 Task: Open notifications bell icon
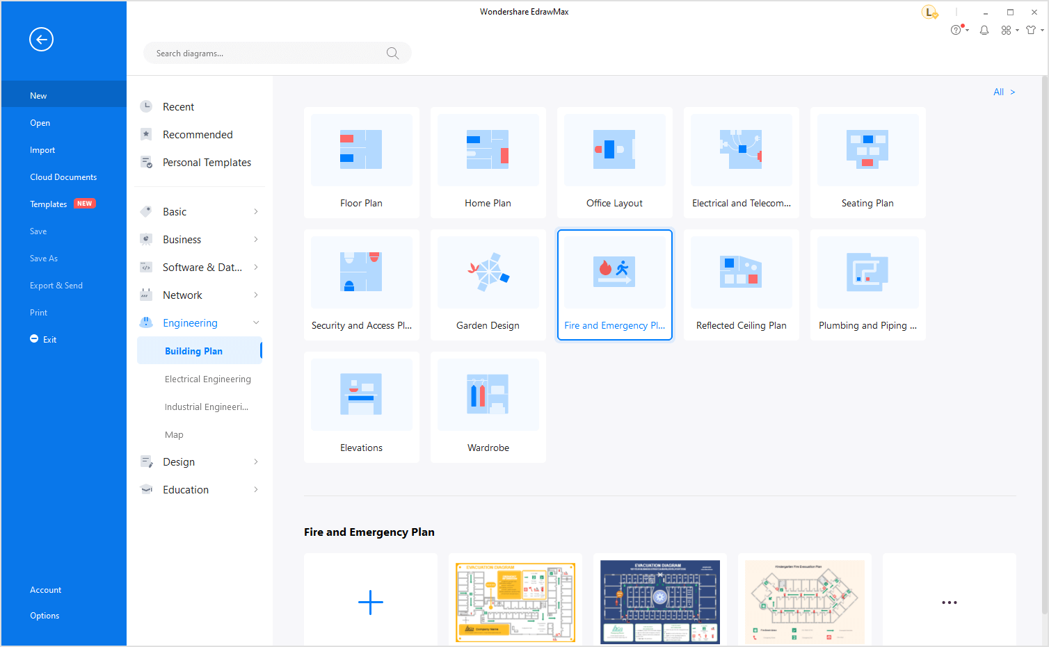pyautogui.click(x=984, y=30)
